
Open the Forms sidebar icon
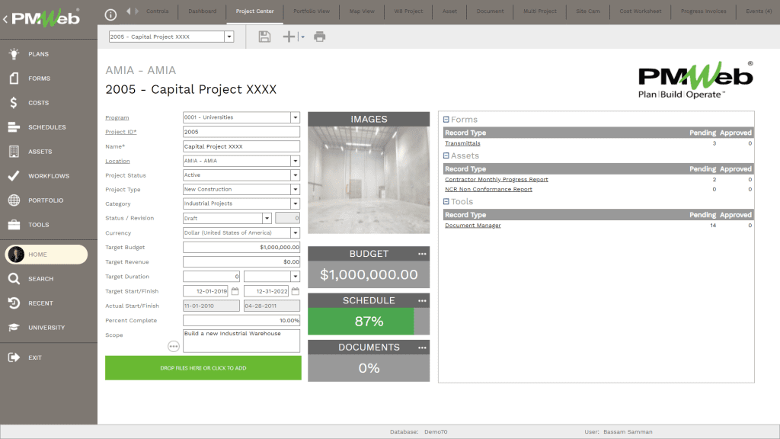(x=14, y=79)
